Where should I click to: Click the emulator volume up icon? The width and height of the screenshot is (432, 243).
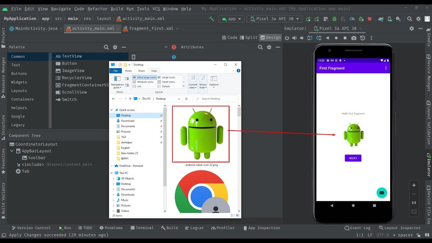pos(294,38)
